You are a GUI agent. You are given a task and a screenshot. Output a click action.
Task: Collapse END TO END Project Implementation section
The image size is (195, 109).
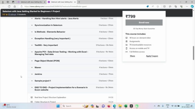click(72, 89)
